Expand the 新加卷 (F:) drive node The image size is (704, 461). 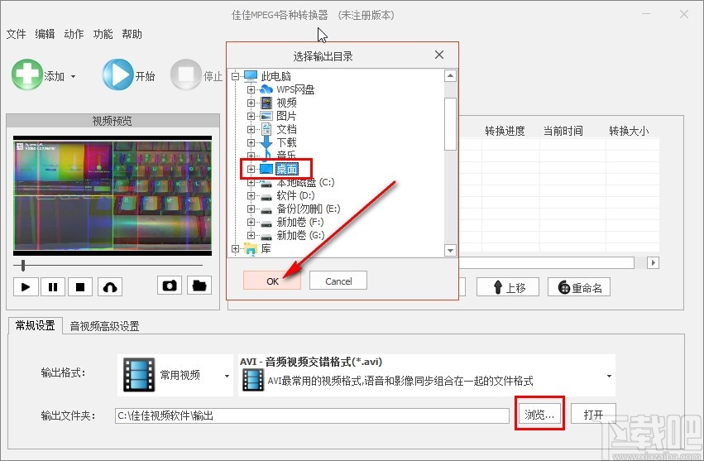point(251,223)
